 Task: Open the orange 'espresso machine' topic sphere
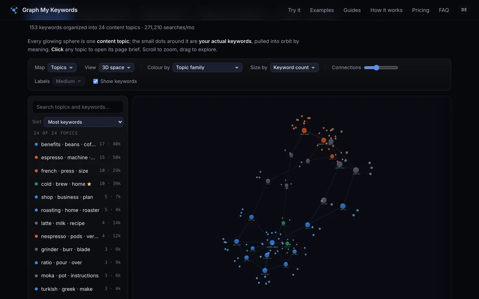point(324,140)
